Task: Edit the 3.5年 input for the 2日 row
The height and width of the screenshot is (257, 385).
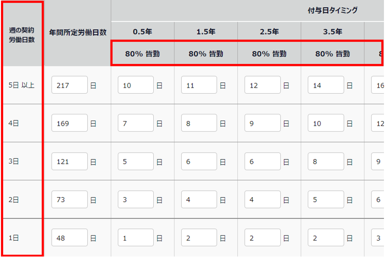Action: tap(326, 199)
